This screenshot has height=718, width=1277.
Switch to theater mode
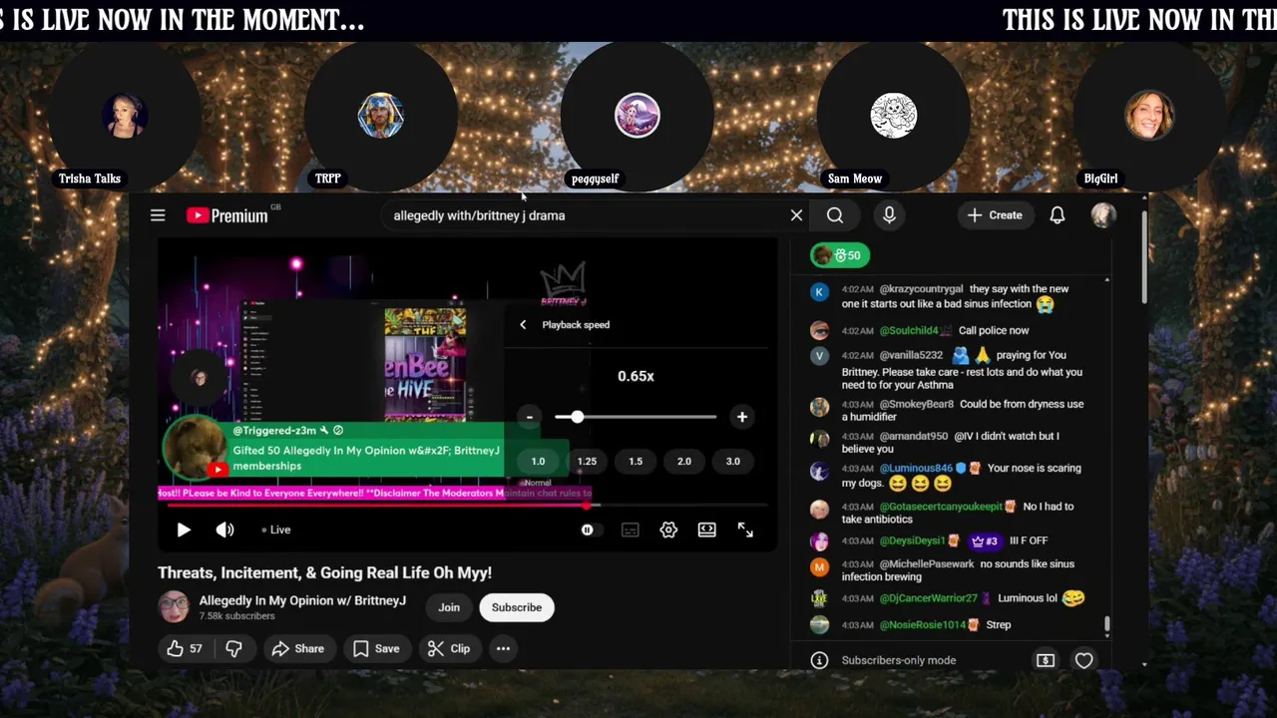tap(706, 530)
